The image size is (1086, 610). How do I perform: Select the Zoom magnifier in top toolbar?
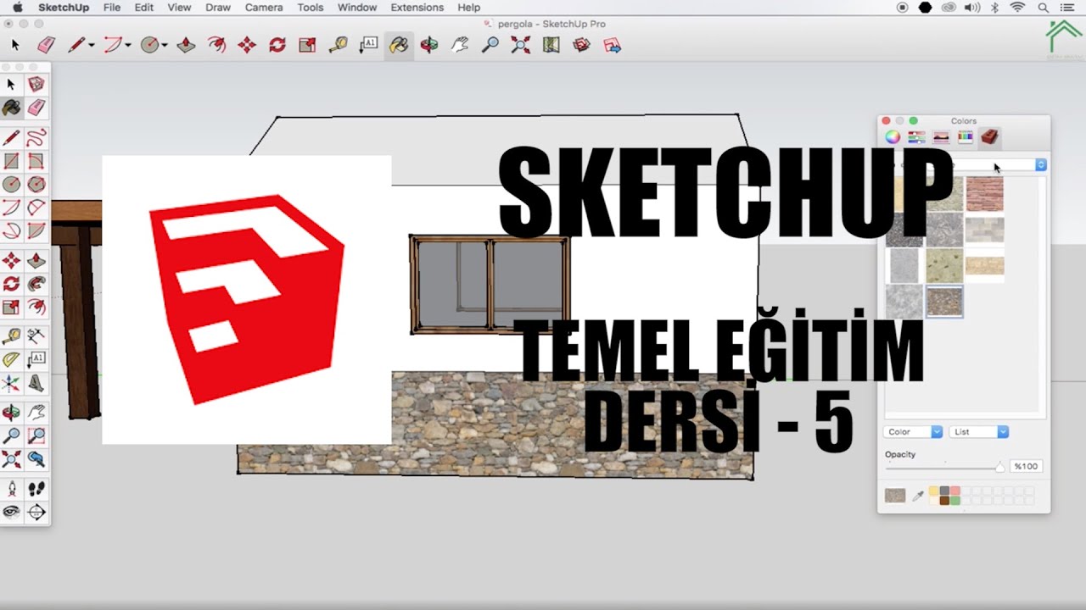tap(490, 45)
